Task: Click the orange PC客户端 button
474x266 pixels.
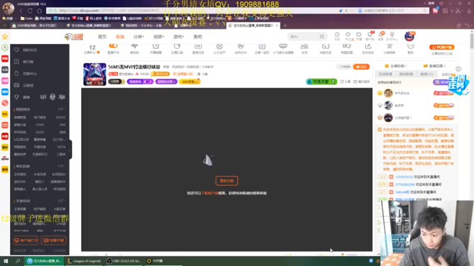Action: [x=441, y=47]
